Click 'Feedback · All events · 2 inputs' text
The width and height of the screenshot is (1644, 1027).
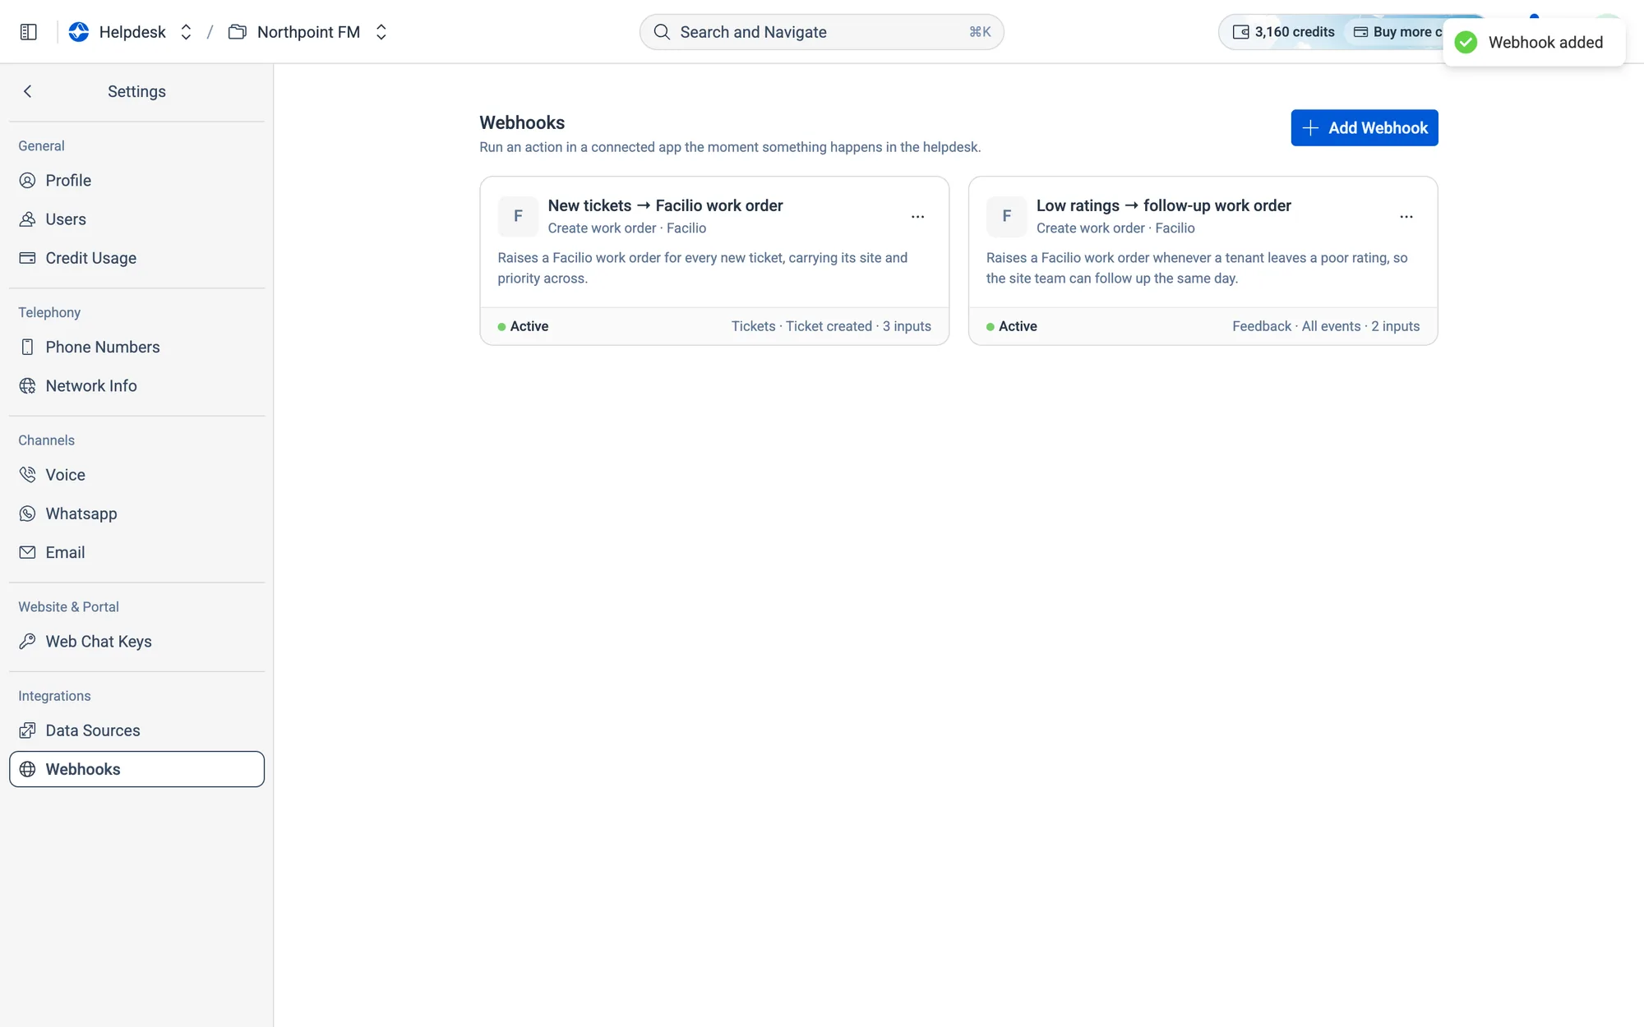click(x=1326, y=326)
